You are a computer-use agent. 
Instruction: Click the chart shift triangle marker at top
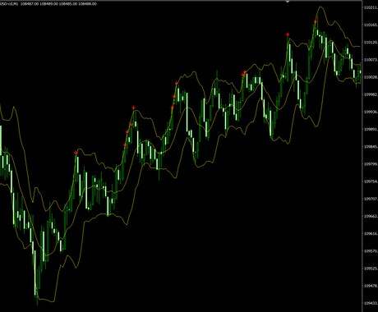click(288, 2)
